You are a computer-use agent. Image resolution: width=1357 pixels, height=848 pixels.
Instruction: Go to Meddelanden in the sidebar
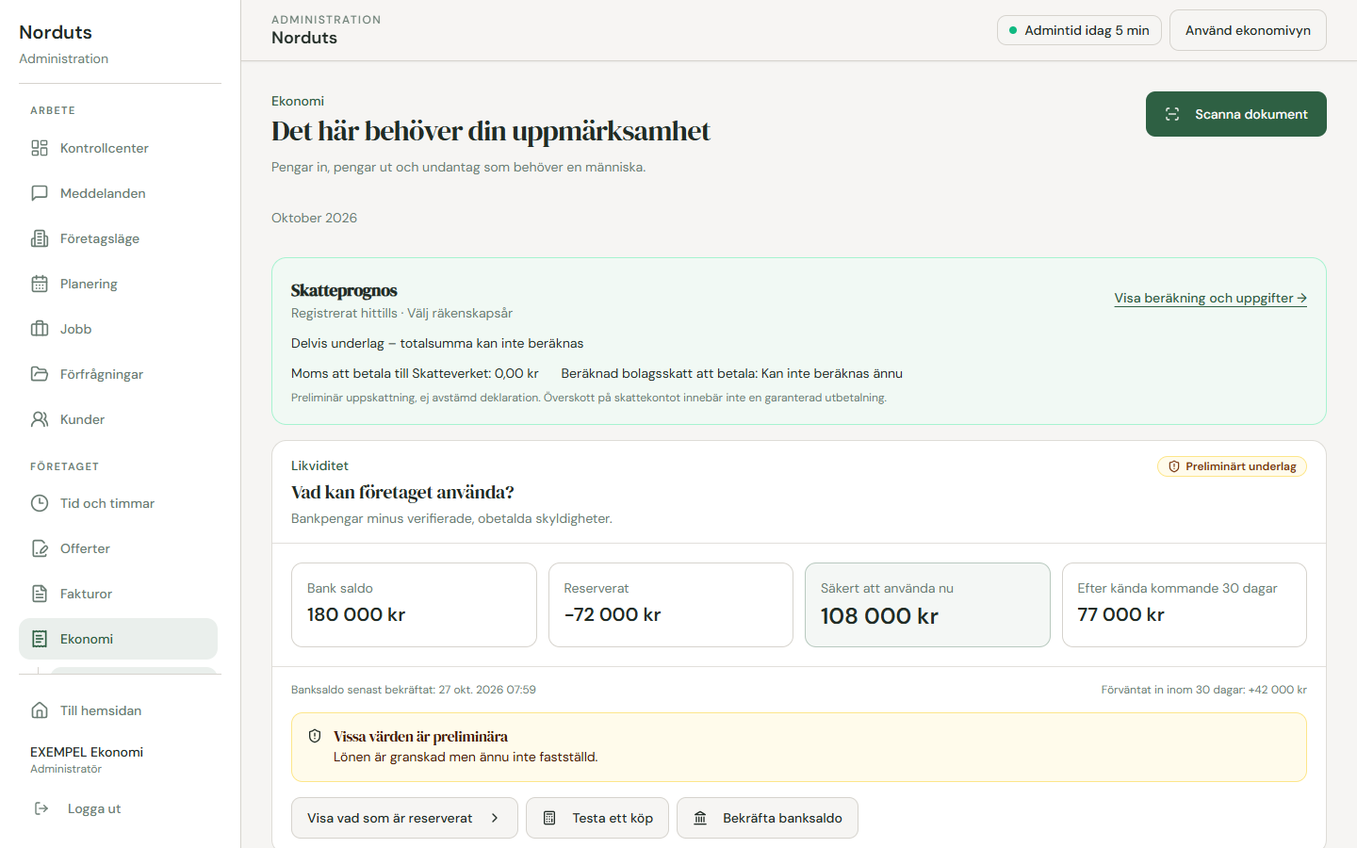tap(118, 193)
